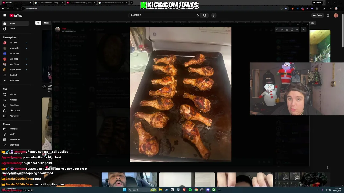Expand the Subscriptions section arrow
Image resolution: width=344 pixels, height=193 pixels.
pos(19,38)
